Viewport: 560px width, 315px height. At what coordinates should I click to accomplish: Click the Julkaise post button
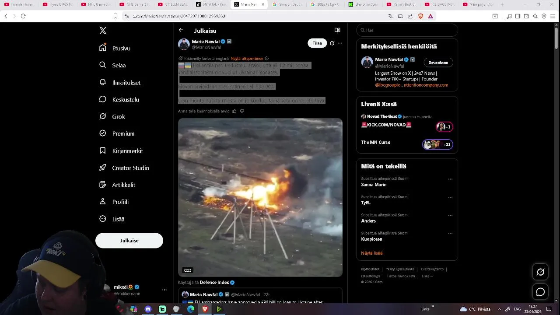click(x=129, y=241)
